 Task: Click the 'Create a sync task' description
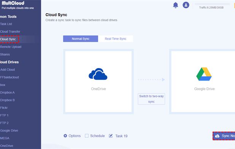[x=81, y=20]
